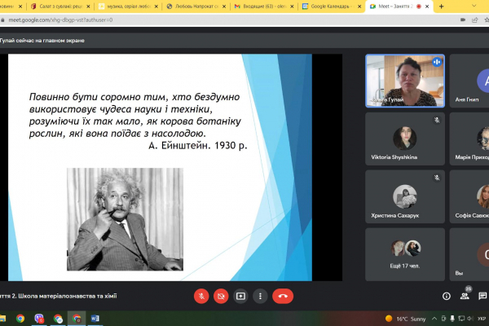Switch to the 'Салат з сувлакі' tab
The height and width of the screenshot is (326, 489).
60,7
